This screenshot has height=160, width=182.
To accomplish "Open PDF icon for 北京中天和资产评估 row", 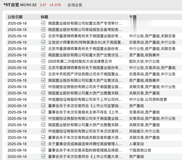I will pyautogui.click(x=43, y=74).
